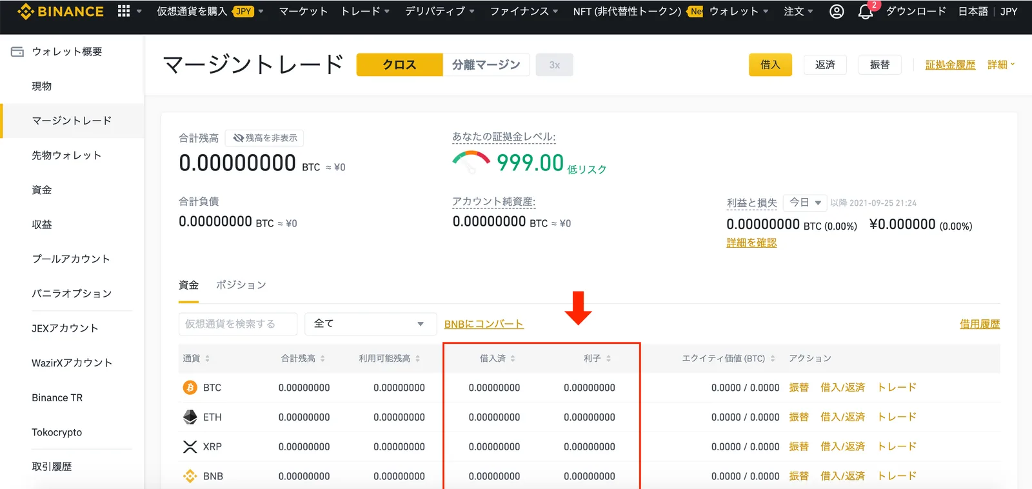Open マージントレード in the sidebar
Viewport: 1032px width, 489px height.
click(72, 121)
